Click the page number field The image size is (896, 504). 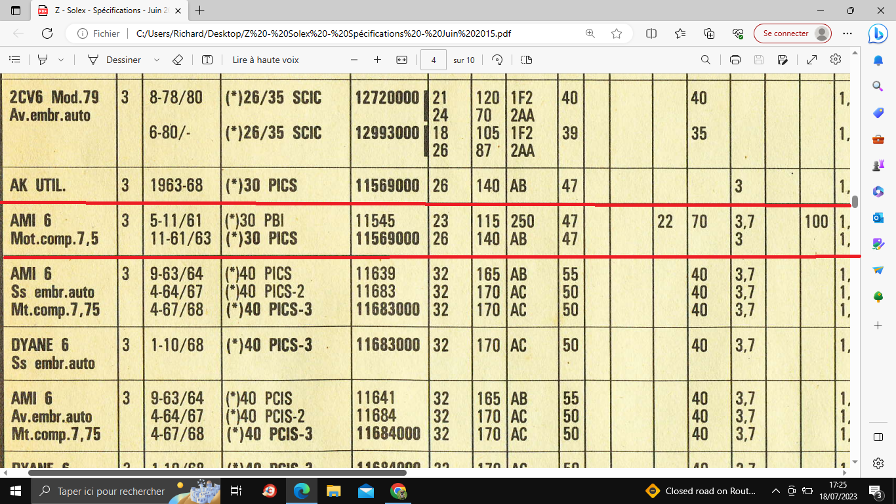pyautogui.click(x=433, y=60)
